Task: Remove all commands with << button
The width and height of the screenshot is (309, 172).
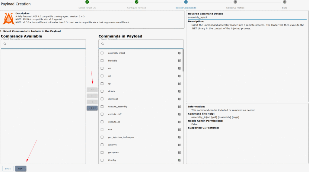Action: [92, 108]
